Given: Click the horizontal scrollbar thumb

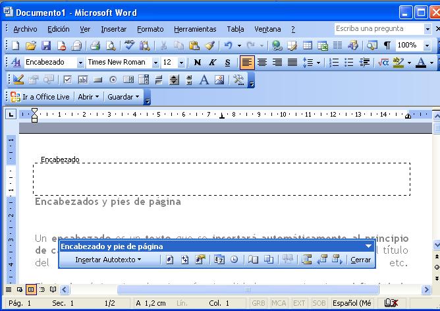Looking at the screenshot, I should pos(248,289).
